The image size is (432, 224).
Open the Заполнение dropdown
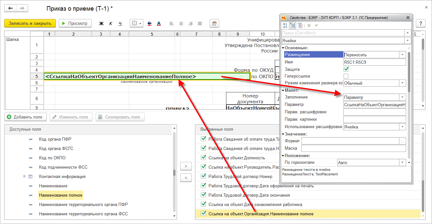402,97
